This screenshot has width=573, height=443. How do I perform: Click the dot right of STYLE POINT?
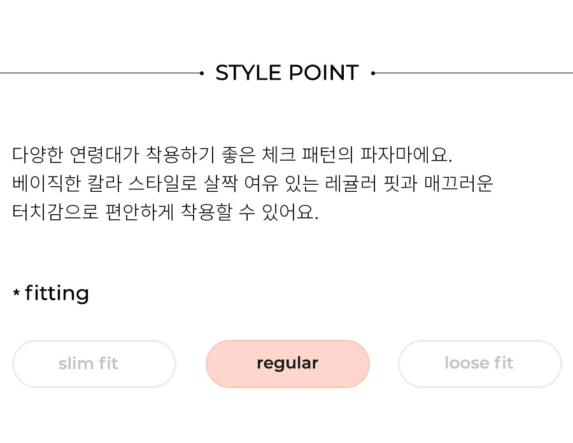(x=372, y=73)
